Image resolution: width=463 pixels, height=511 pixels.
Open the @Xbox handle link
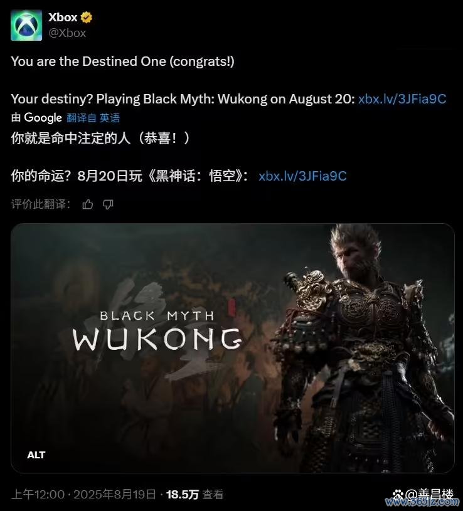point(67,33)
